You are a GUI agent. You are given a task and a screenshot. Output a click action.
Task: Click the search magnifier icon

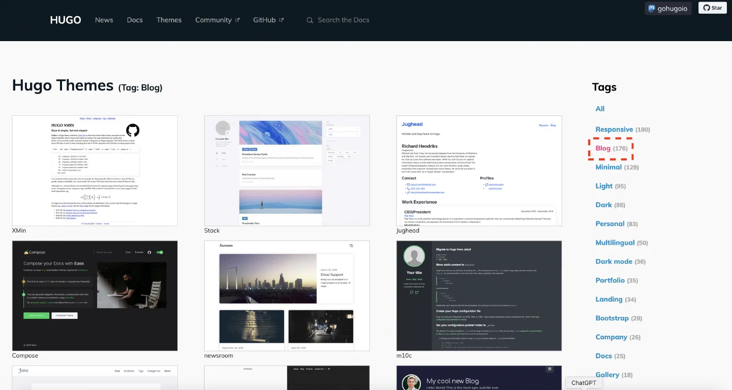(310, 20)
